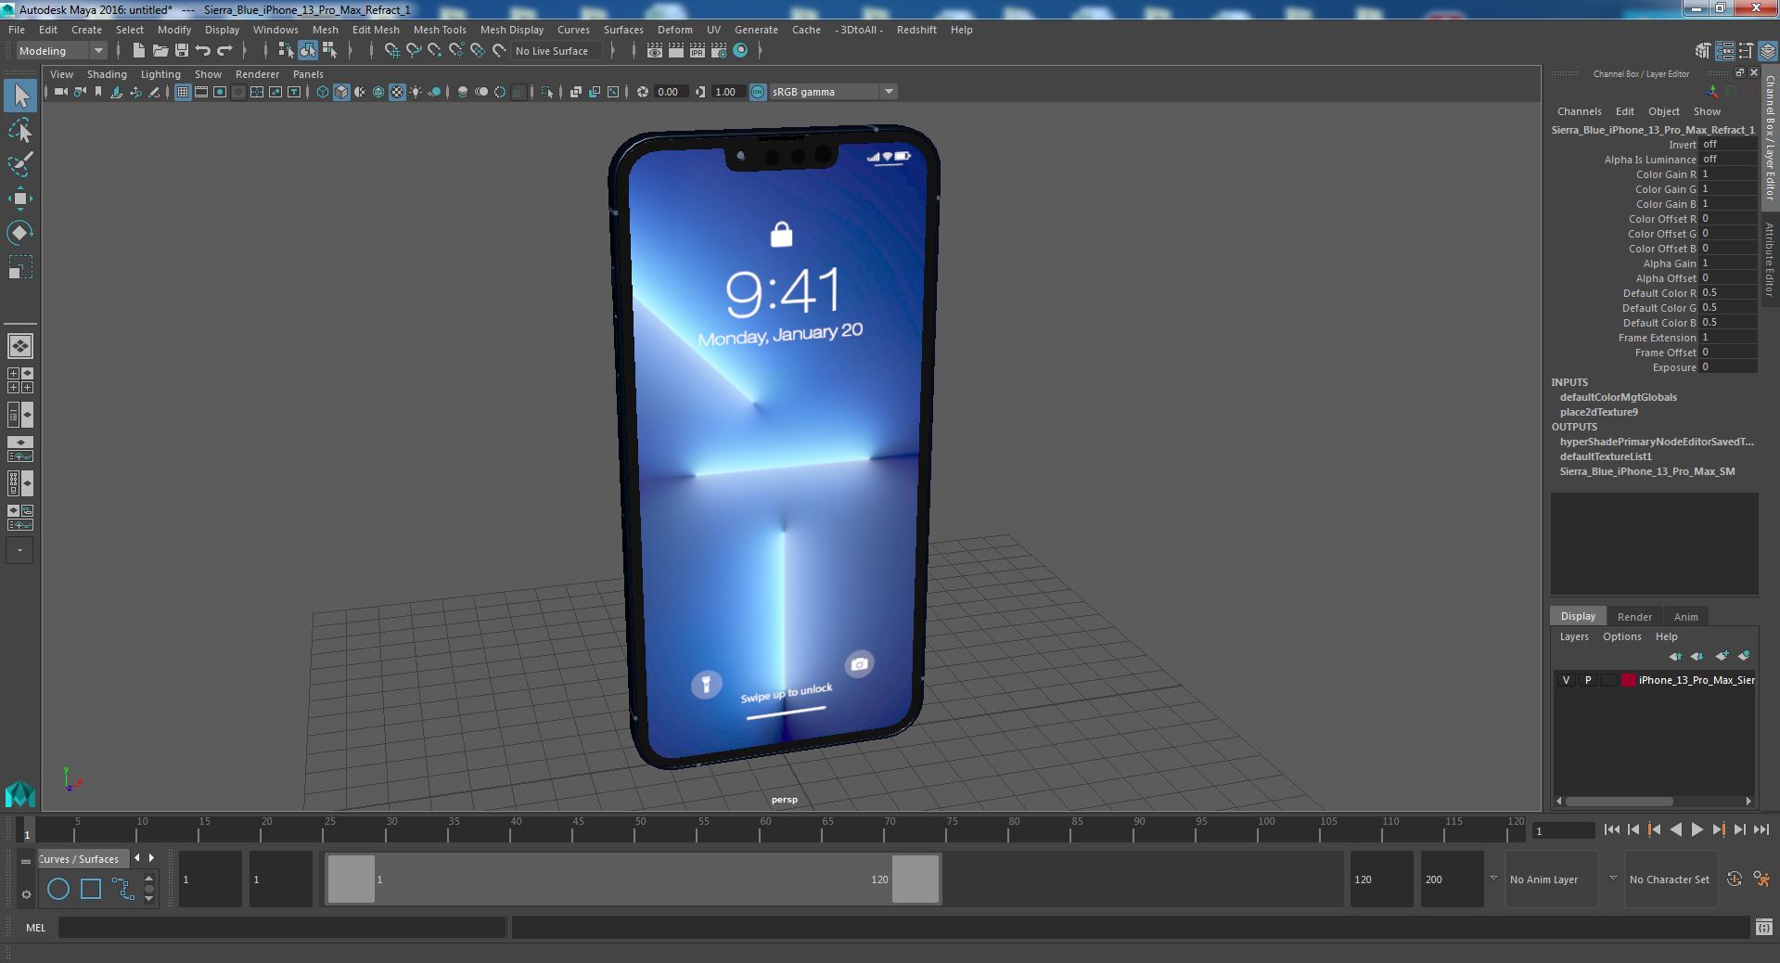Toggle isolate select icon

(547, 92)
